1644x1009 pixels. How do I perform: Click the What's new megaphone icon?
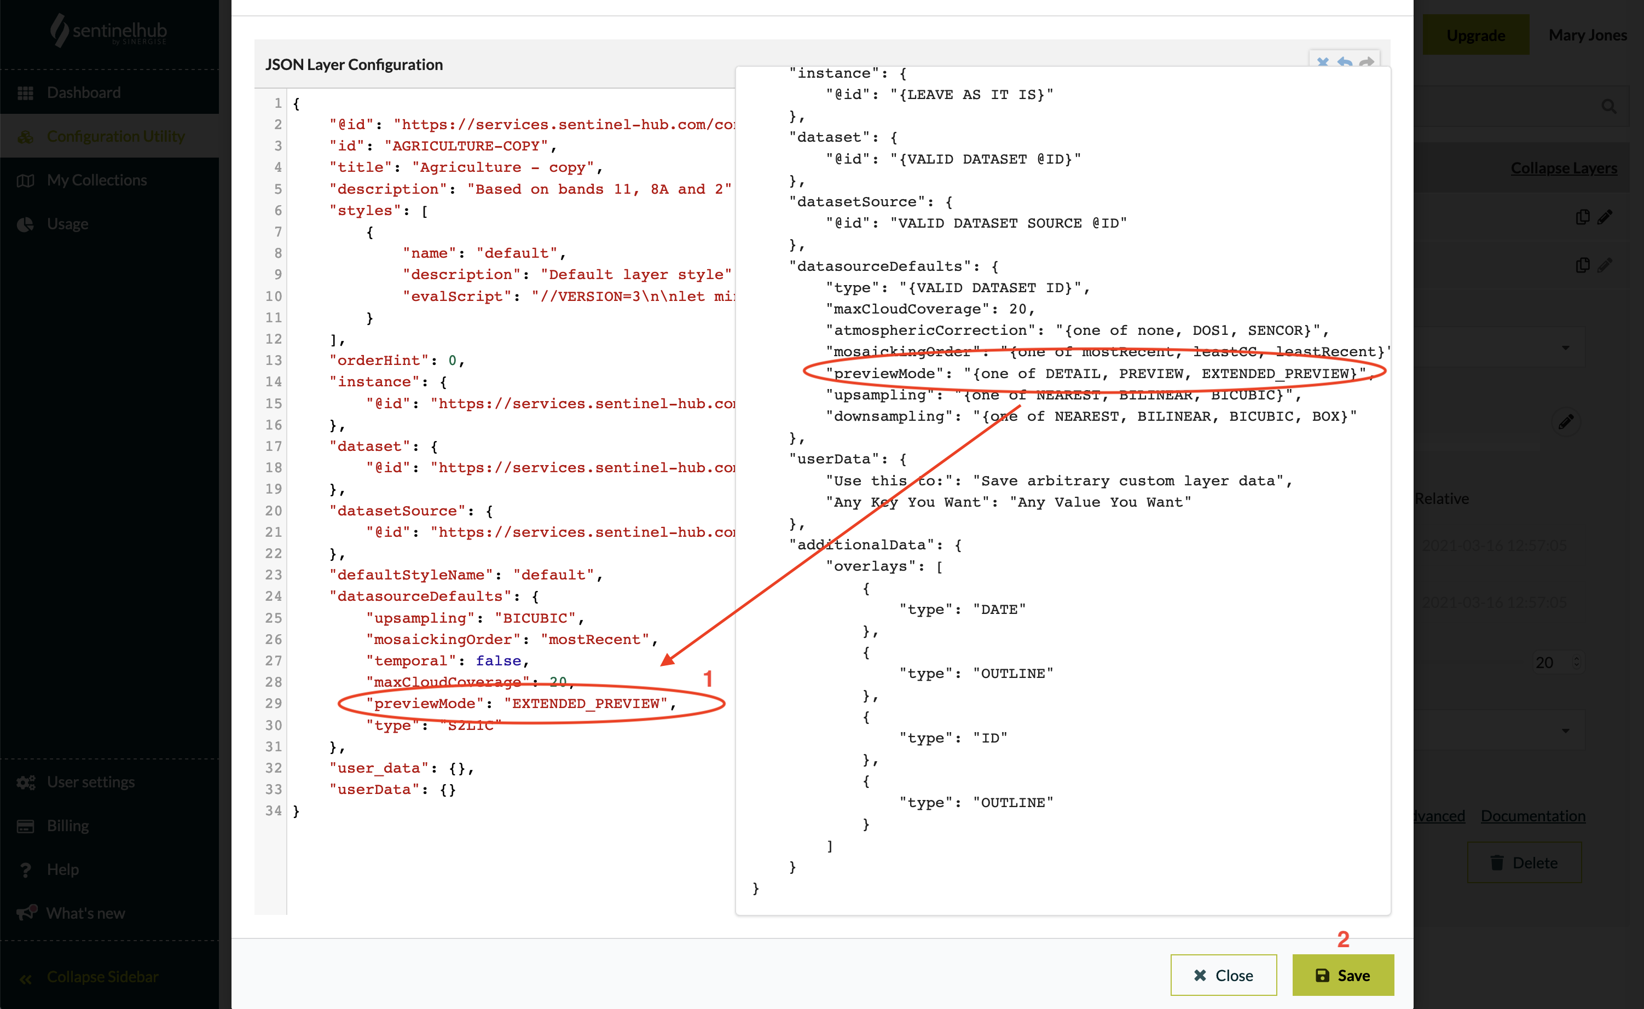pos(26,912)
